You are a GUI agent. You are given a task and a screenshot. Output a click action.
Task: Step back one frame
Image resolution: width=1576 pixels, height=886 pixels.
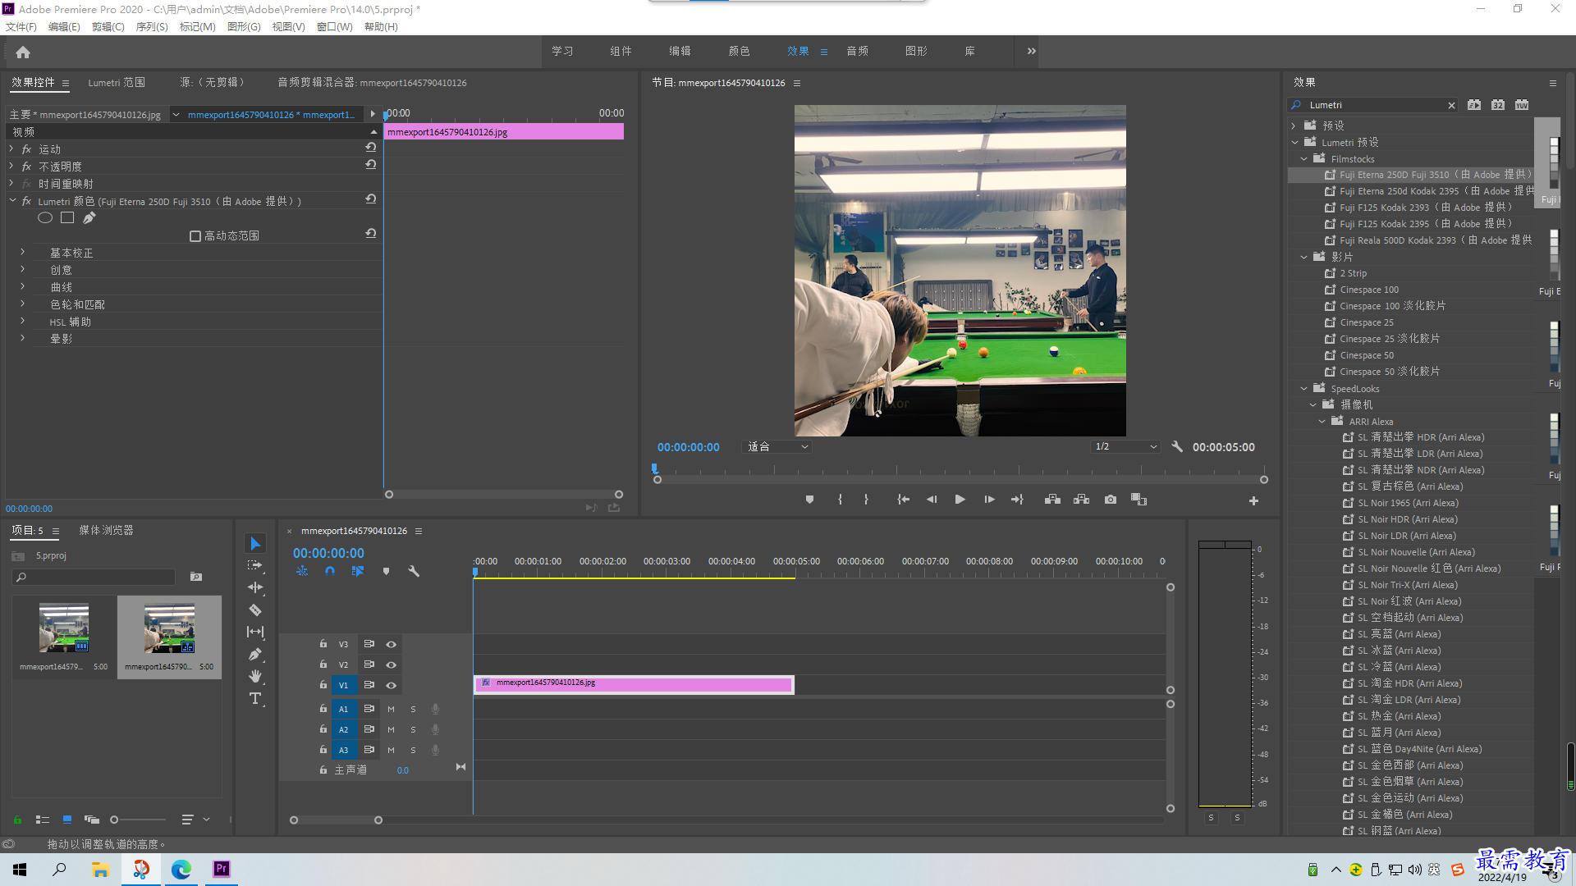[x=932, y=500]
